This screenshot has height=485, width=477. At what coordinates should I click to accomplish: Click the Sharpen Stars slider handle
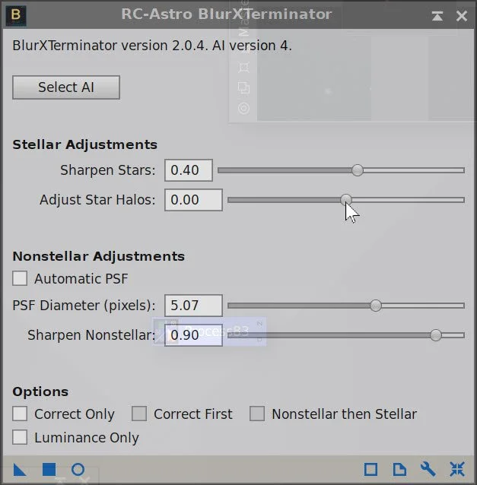point(358,170)
